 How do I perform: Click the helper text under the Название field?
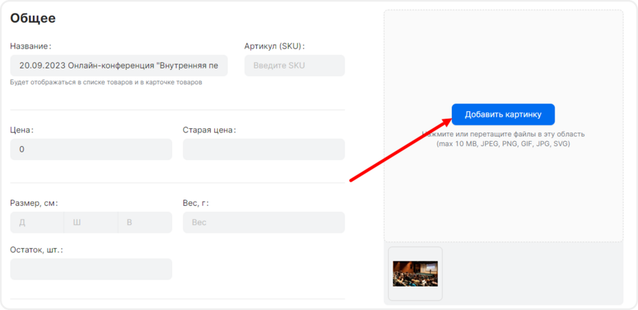pos(106,83)
